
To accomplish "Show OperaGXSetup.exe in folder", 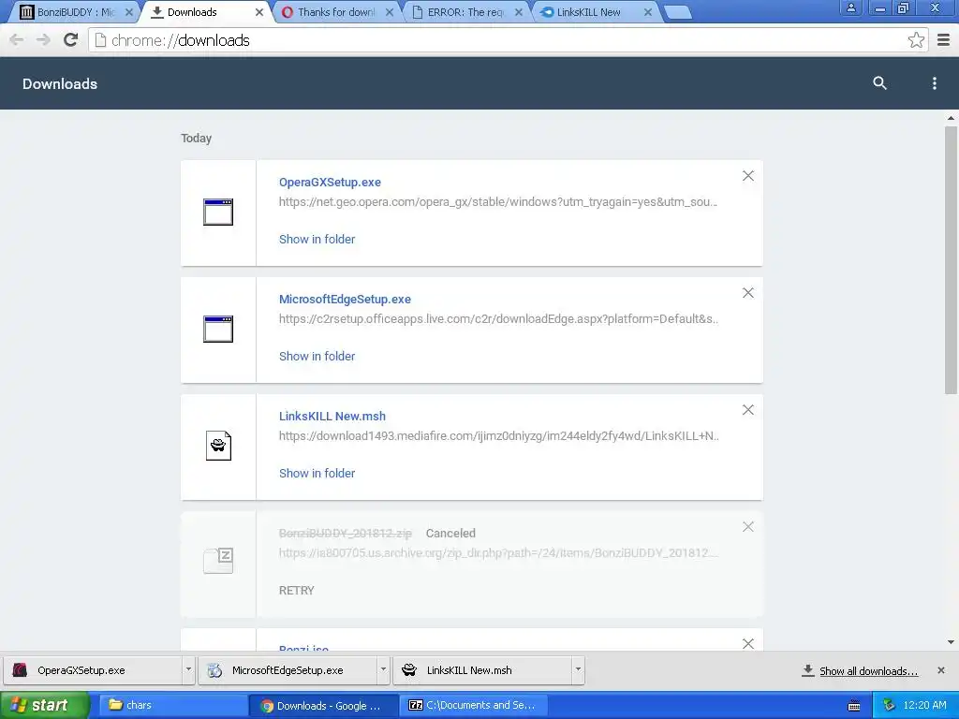I will tap(317, 239).
